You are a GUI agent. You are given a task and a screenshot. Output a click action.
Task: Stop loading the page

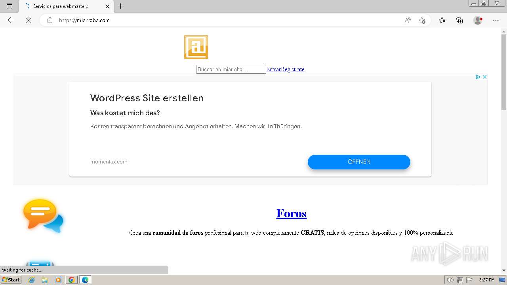(x=29, y=20)
